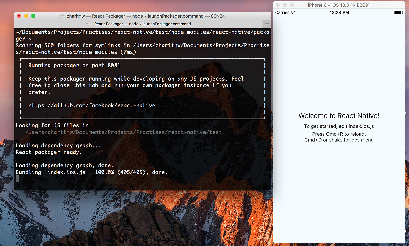Click the Carrier label in simulator status bar
Image resolution: width=409 pixels, height=246 pixels.
(x=282, y=12)
